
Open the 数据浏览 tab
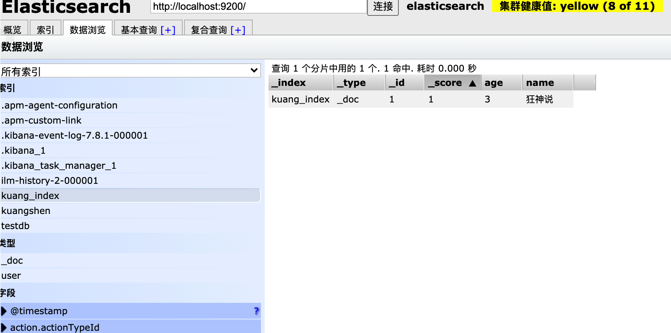(x=87, y=29)
